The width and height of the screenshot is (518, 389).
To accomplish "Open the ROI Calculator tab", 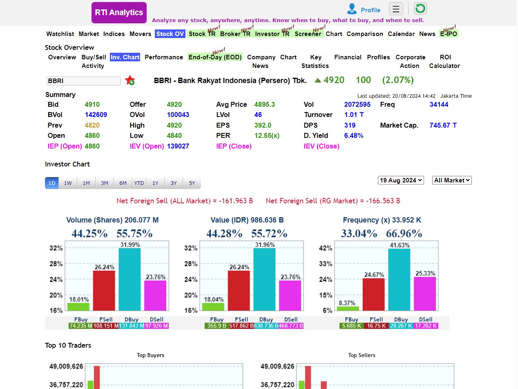I will [x=444, y=61].
